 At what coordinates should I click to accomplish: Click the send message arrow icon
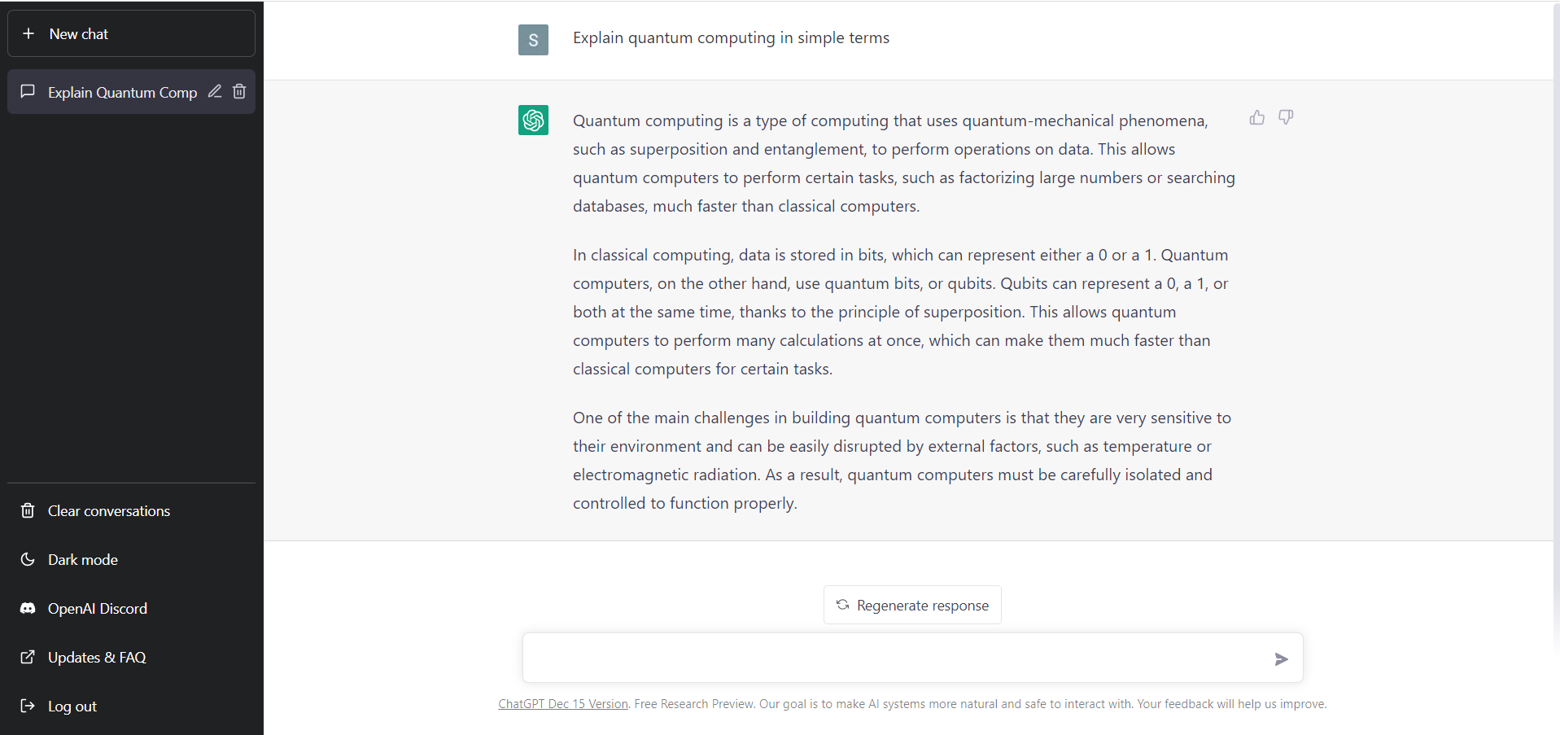(1280, 658)
